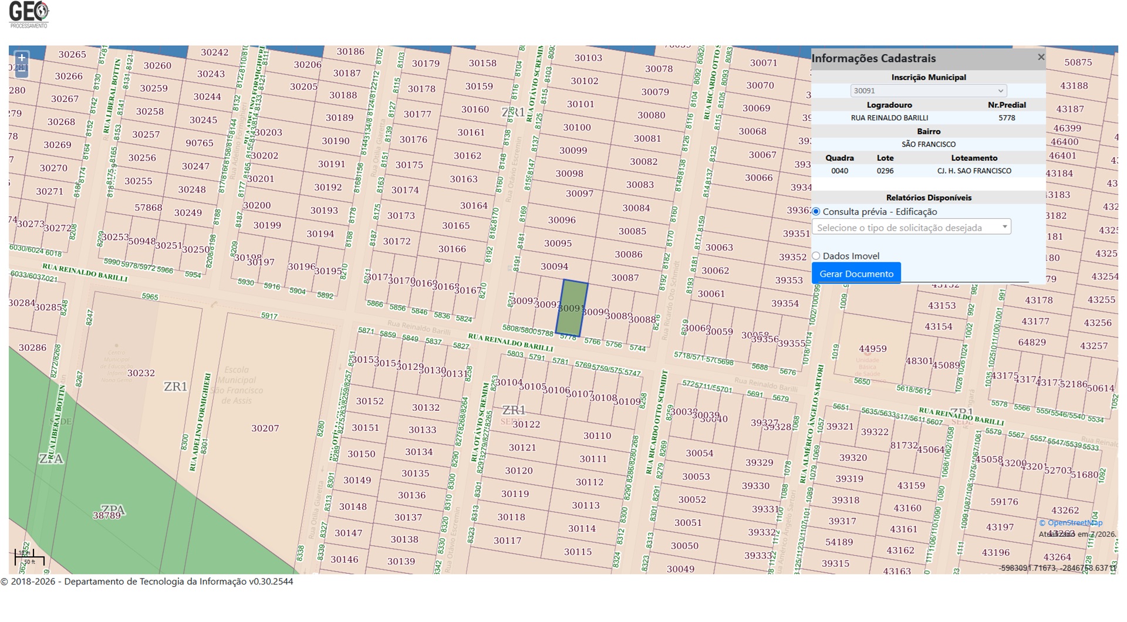Image resolution: width=1127 pixels, height=622 pixels.
Task: Zoom out on the map
Action: (22, 72)
